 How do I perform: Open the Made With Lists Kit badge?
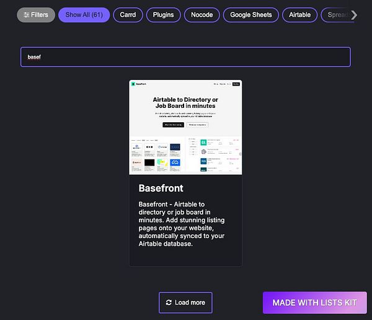pos(314,303)
